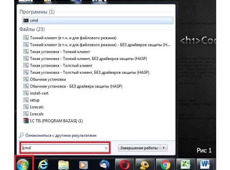
Task: Open Тихая установка - Тонкий клиент, БЕЗ драйверов (HASP)
Action: pyautogui.click(x=89, y=59)
